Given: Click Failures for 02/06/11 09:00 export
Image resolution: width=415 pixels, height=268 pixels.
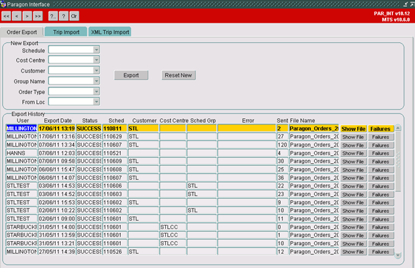Looking at the screenshot, I should [x=380, y=219].
